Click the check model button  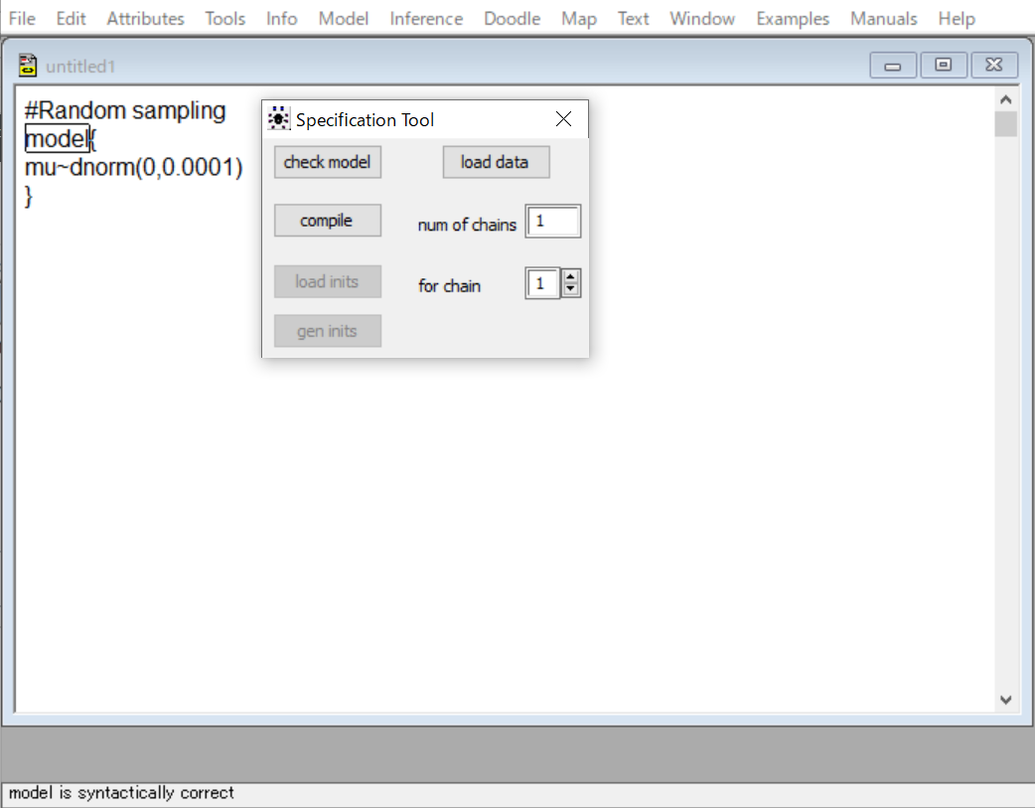click(328, 162)
